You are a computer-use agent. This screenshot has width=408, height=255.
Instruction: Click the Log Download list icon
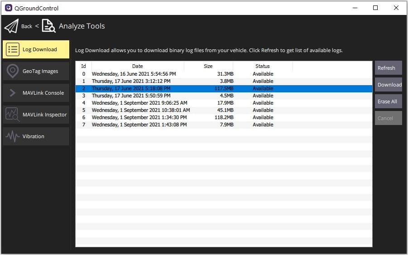(x=13, y=49)
